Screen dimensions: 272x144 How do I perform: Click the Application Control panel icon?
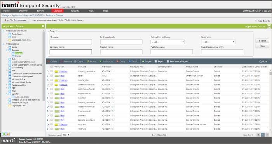coord(269,26)
